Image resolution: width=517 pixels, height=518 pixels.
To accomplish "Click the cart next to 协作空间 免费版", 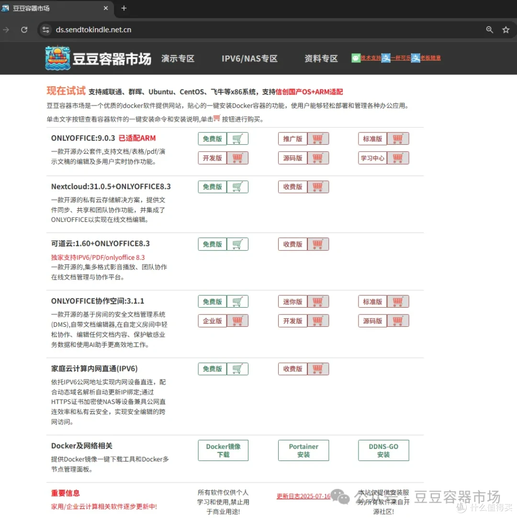I will coord(237,301).
